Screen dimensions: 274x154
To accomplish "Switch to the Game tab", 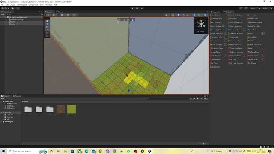I will 60,12.
